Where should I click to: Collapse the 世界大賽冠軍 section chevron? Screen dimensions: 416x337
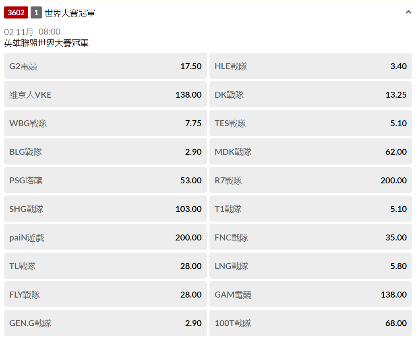point(408,12)
